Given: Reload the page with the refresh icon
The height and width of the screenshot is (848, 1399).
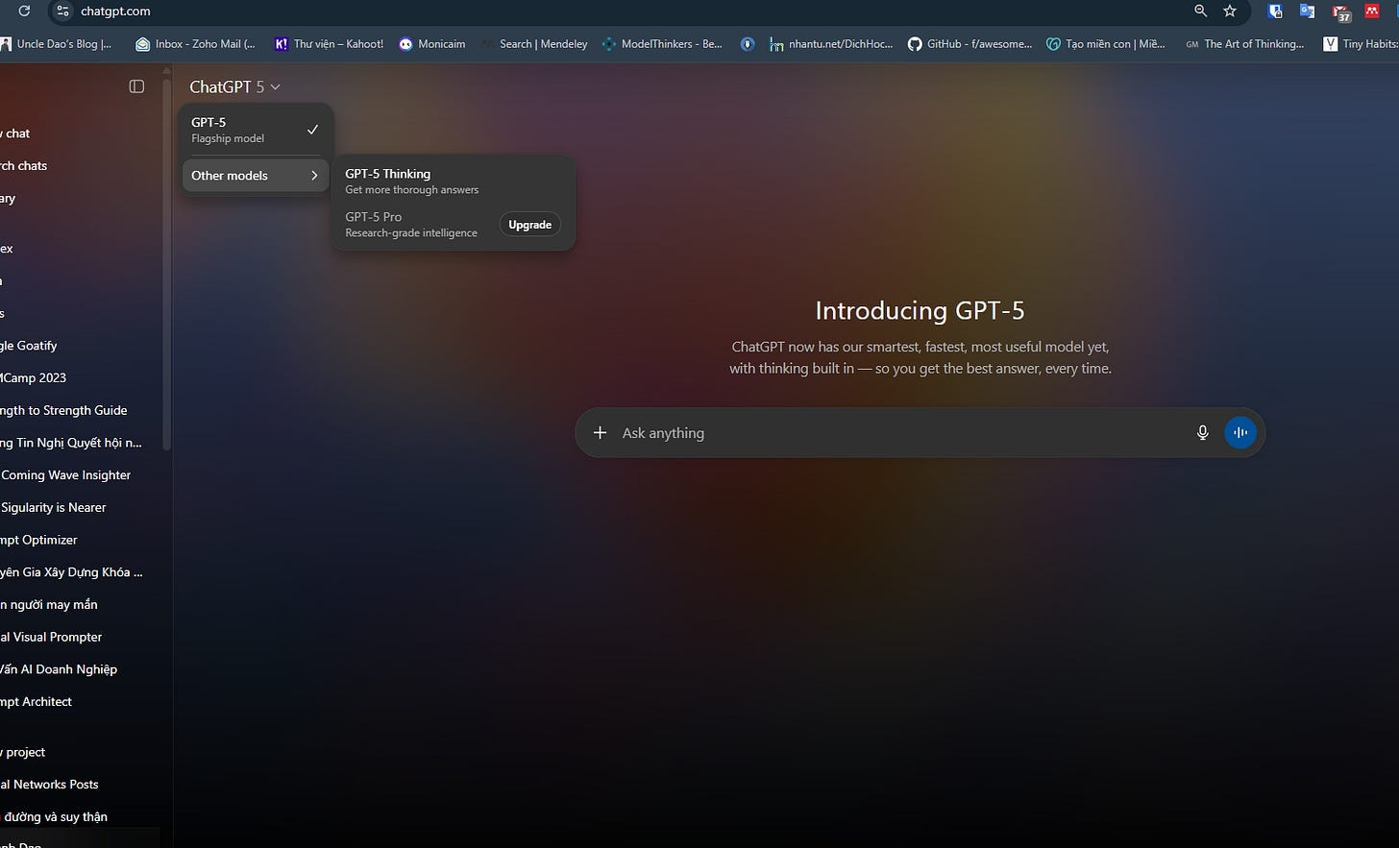Looking at the screenshot, I should (24, 11).
